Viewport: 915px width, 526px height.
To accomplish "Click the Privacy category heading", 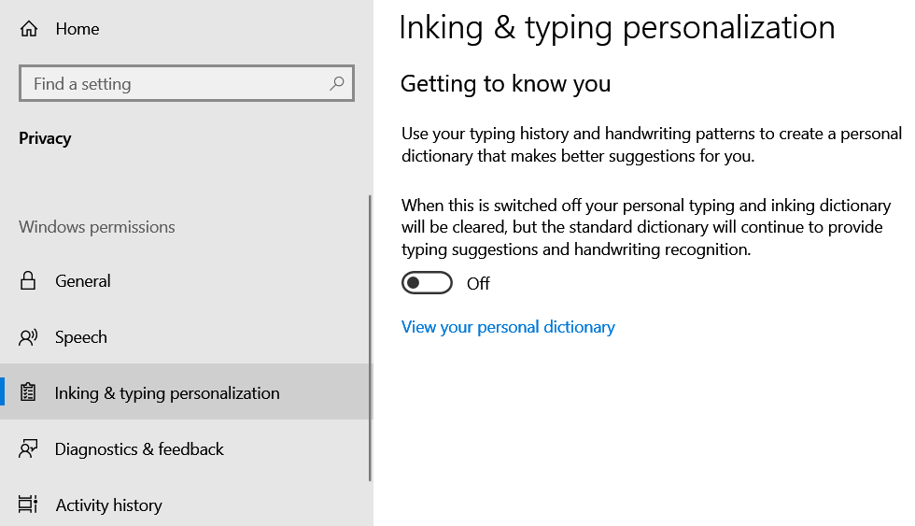I will [45, 138].
